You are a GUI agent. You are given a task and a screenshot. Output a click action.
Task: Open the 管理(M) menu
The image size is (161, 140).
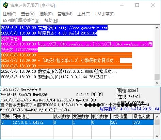point(65,14)
